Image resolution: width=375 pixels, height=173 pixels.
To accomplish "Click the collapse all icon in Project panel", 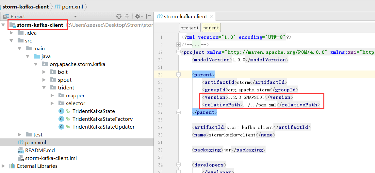I will pos(127,16).
